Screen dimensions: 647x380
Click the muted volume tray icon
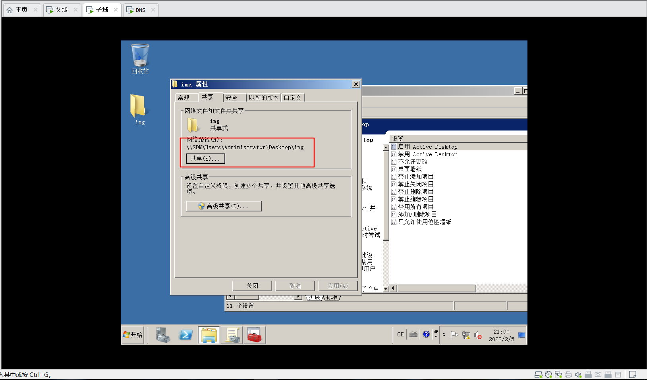pyautogui.click(x=478, y=335)
